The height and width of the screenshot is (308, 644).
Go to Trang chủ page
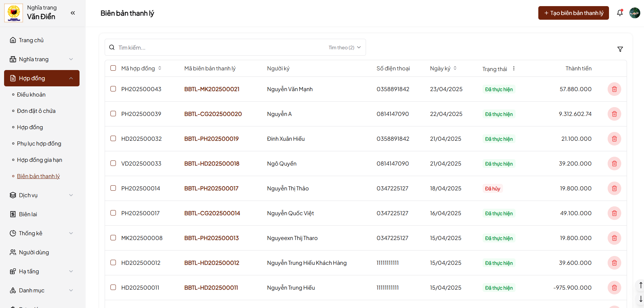[31, 40]
